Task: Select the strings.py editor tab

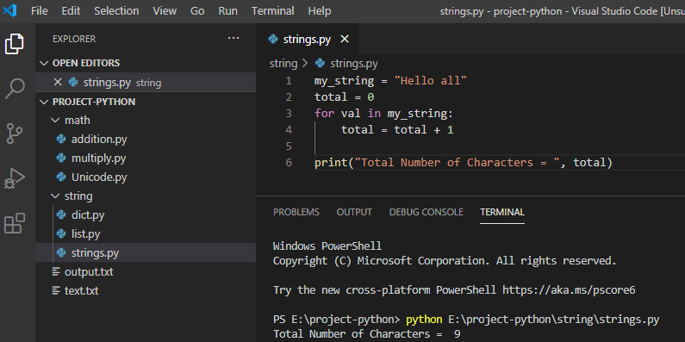Action: [x=307, y=40]
